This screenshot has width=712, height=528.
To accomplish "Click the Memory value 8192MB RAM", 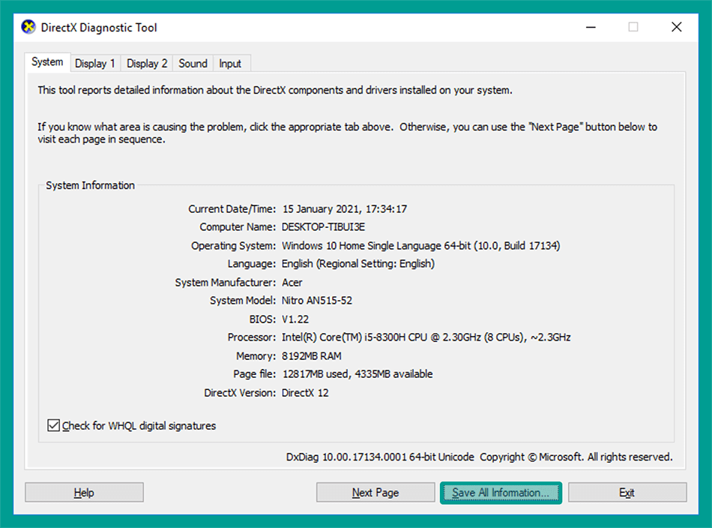I will point(312,356).
